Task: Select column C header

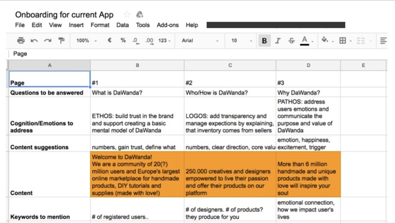Action: pos(230,66)
